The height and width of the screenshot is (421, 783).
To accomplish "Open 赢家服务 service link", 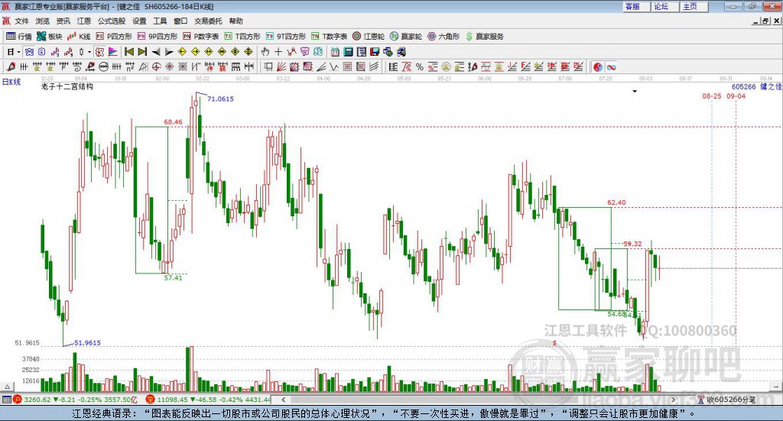I will (x=484, y=37).
